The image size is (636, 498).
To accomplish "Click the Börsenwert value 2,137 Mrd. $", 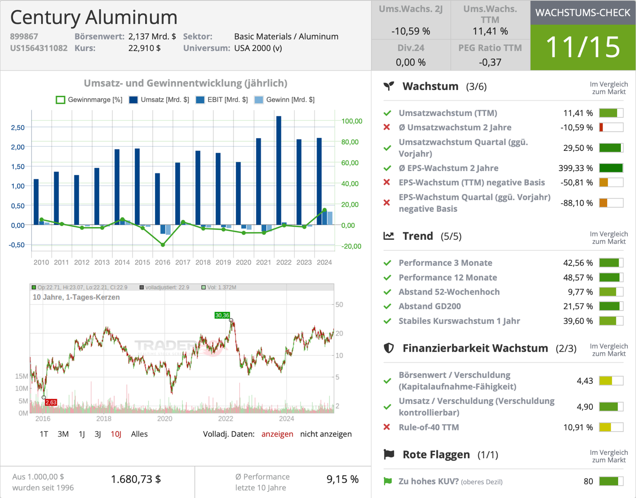I will tap(152, 36).
